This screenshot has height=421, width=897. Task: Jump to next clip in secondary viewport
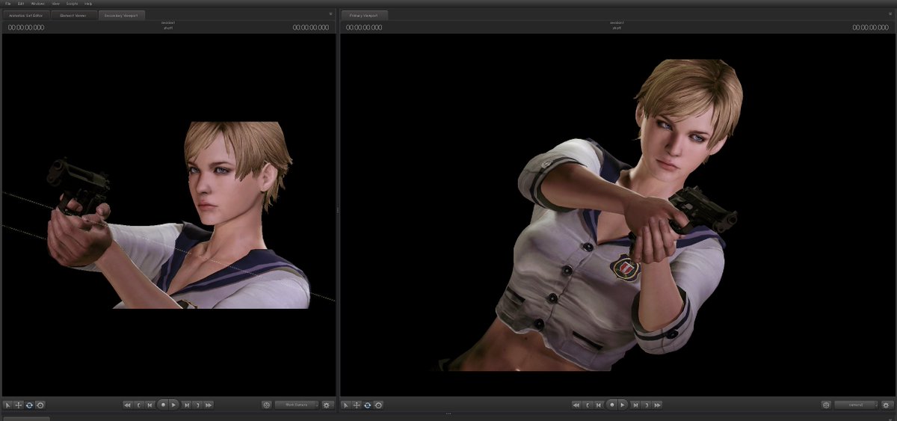(x=209, y=405)
